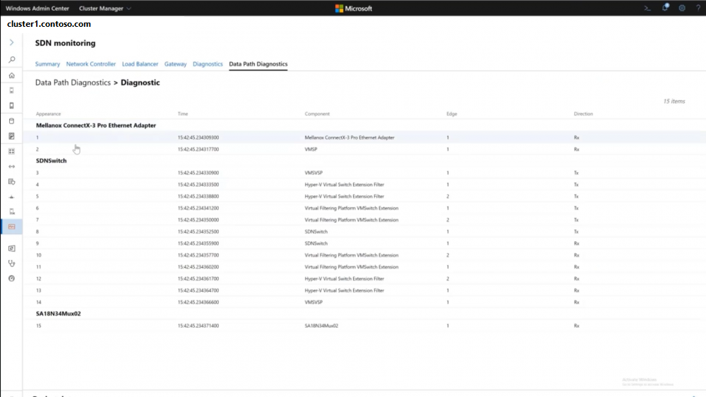The height and width of the screenshot is (397, 706).
Task: View notifications bell in header
Action: [665, 8]
